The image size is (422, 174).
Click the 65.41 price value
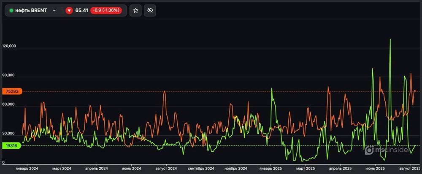[x=81, y=11]
